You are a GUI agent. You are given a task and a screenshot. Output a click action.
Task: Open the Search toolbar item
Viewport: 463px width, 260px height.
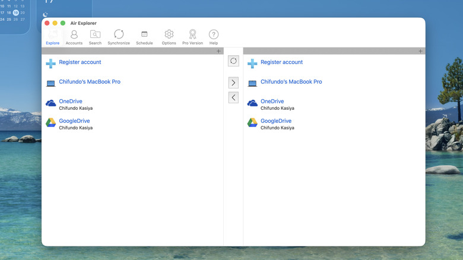95,37
